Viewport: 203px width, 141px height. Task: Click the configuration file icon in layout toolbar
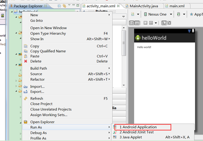[133, 14]
